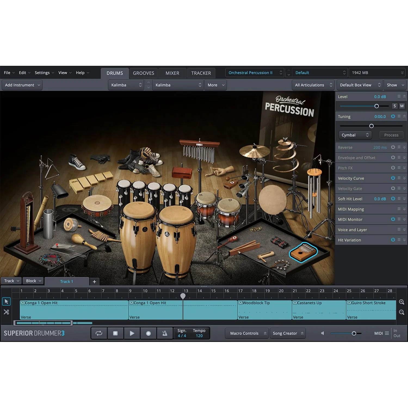The width and height of the screenshot is (408, 408).
Task: Toggle the MIDI Monitor power button
Action: [393, 219]
